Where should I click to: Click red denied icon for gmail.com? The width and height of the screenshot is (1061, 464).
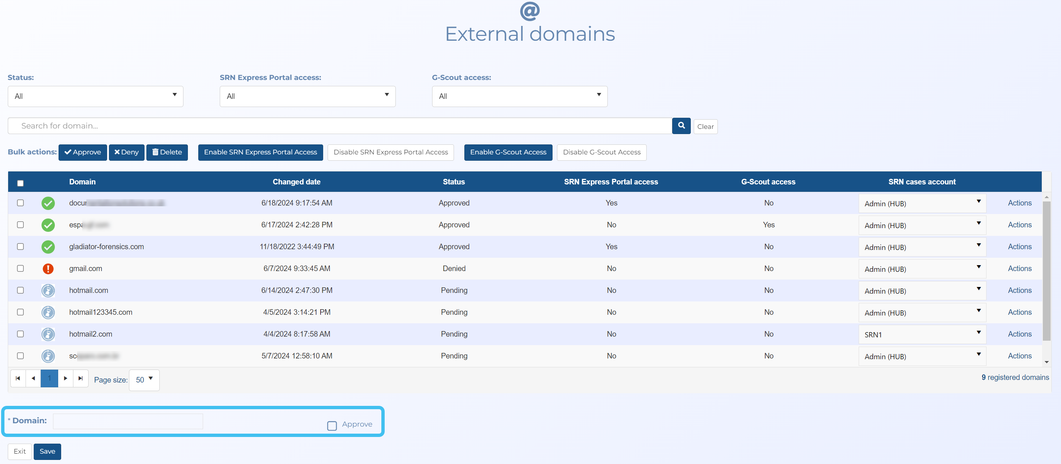click(x=48, y=268)
